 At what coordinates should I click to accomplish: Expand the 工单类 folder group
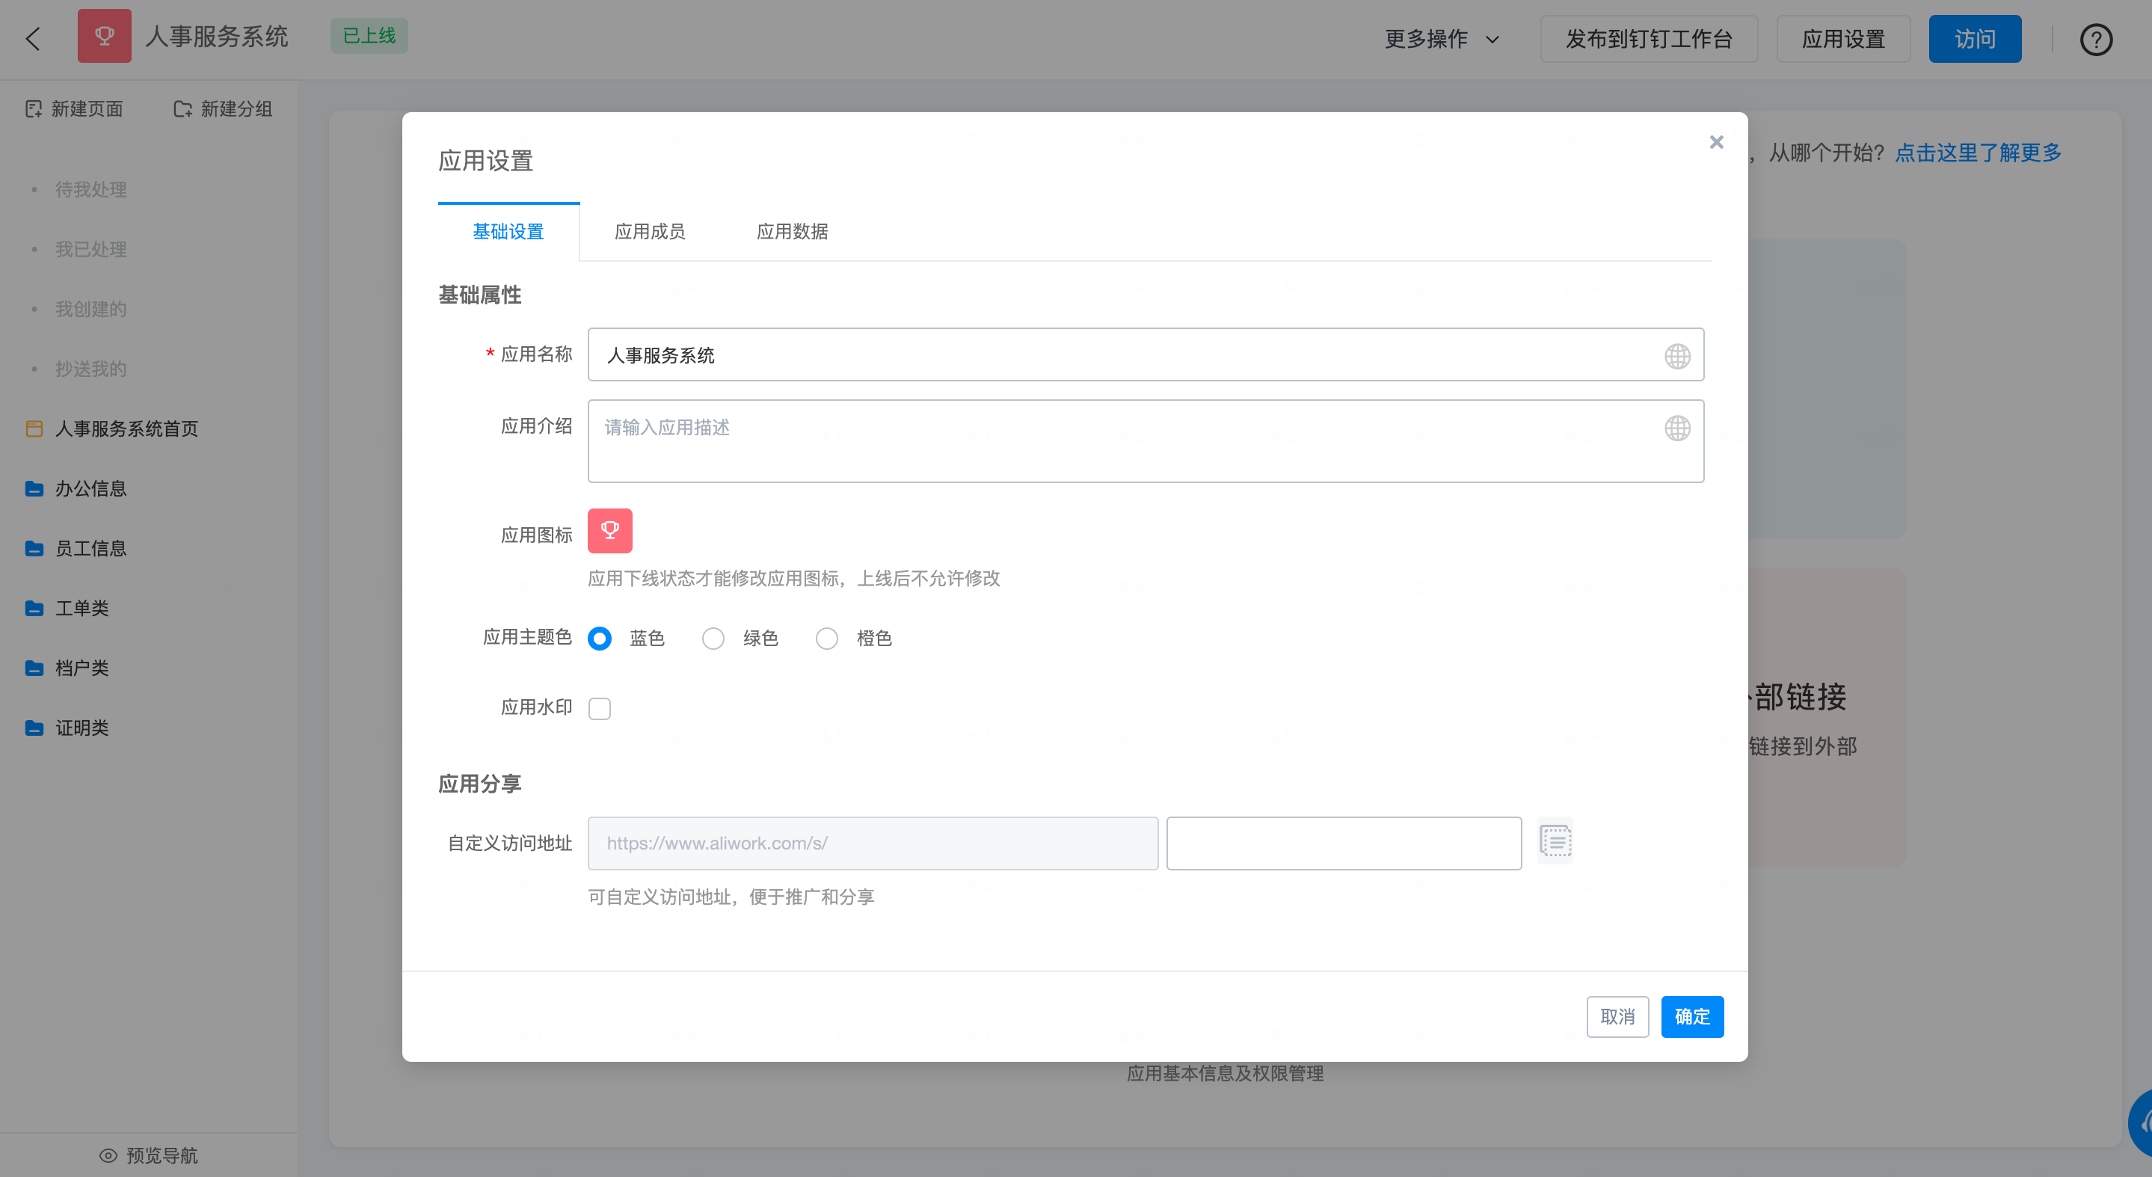click(x=82, y=607)
